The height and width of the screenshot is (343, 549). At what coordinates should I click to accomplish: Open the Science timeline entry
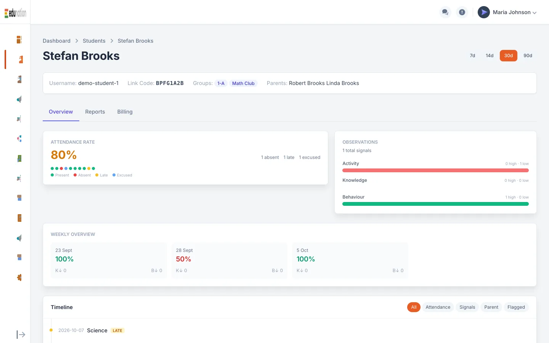tap(97, 330)
